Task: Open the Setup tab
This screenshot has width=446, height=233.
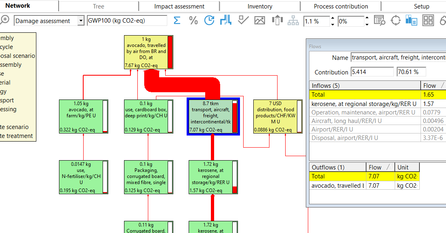Action: click(x=421, y=6)
